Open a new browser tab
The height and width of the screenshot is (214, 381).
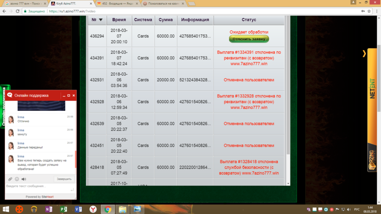(192, 4)
